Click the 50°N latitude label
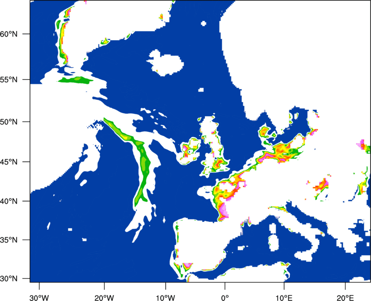Viewport: 371px width, 301px height. pos(9,122)
